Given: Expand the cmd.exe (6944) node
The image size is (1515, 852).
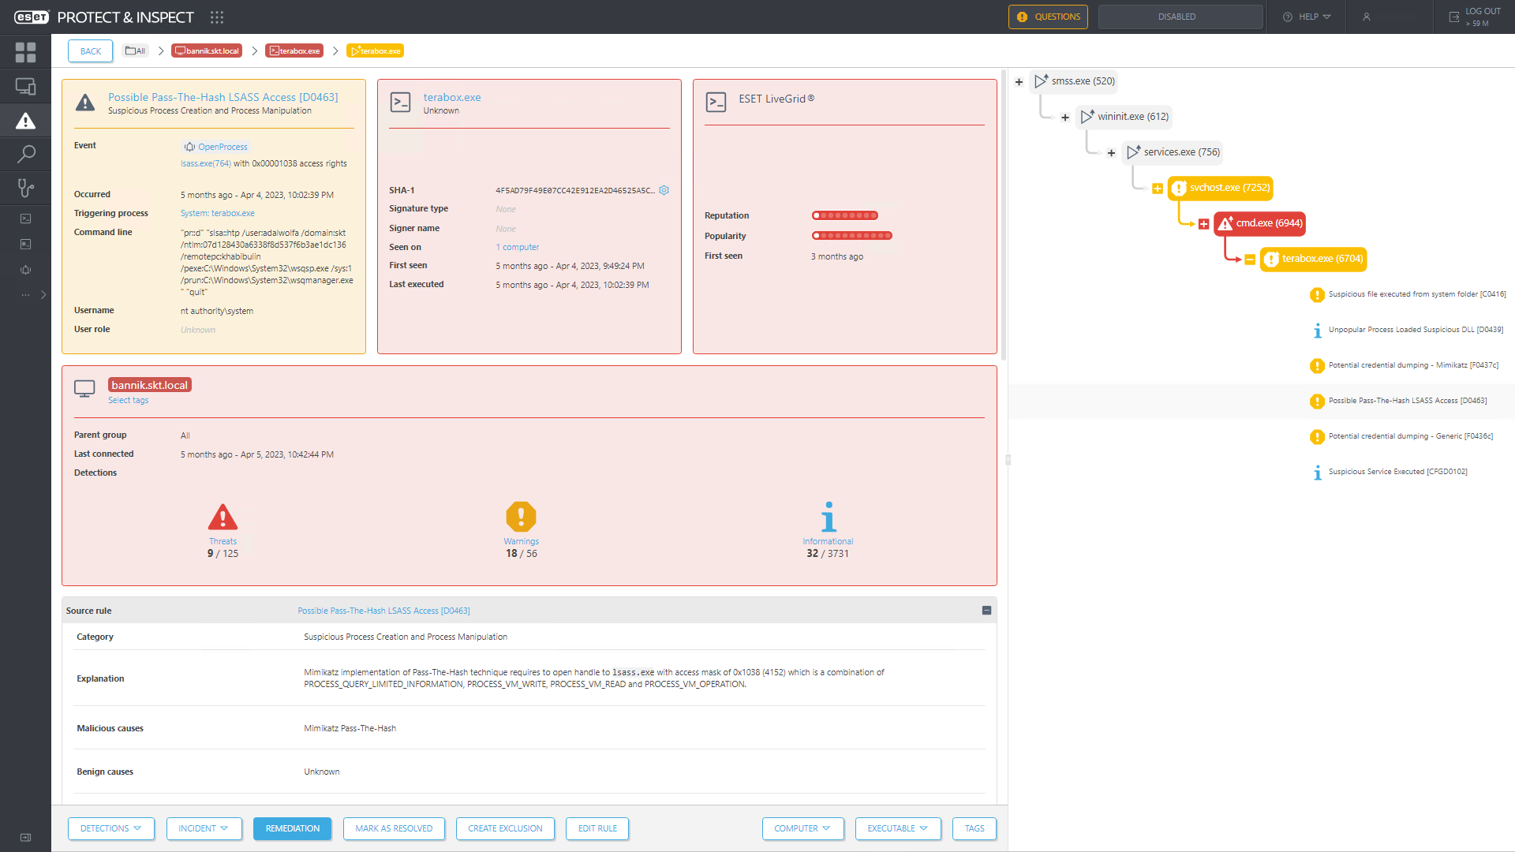Looking at the screenshot, I should point(1203,224).
